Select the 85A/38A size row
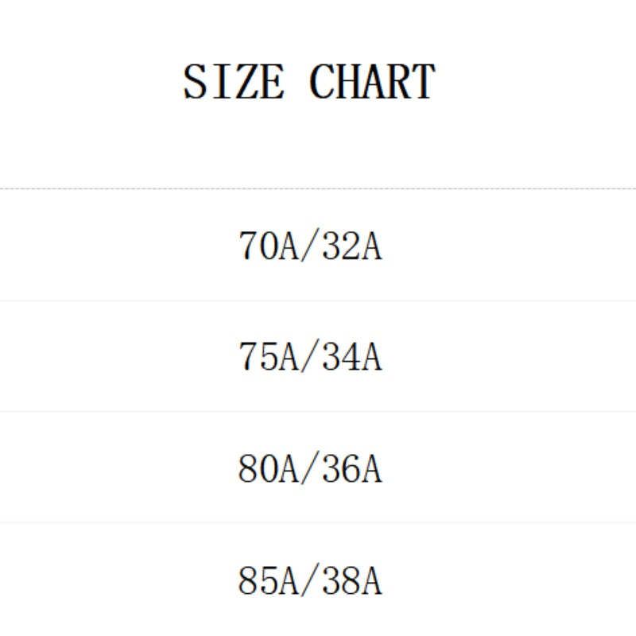The width and height of the screenshot is (636, 636). pos(310,581)
